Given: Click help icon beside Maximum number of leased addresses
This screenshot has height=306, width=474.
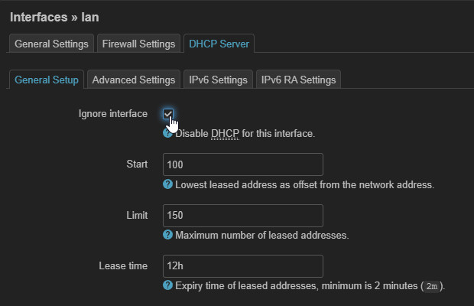Looking at the screenshot, I should (167, 235).
